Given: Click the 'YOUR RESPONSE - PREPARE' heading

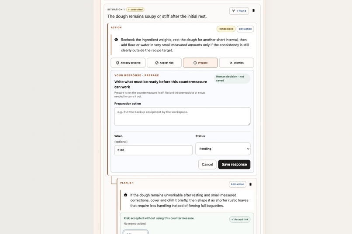Looking at the screenshot, I should 137,75.
